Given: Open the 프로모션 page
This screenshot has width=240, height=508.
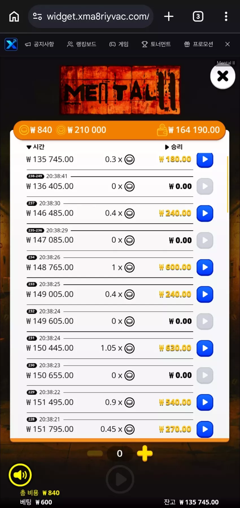Looking at the screenshot, I should click(x=198, y=44).
